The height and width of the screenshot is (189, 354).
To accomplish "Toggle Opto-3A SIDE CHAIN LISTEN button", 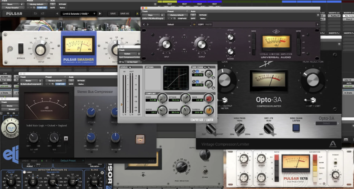I will tap(296, 128).
